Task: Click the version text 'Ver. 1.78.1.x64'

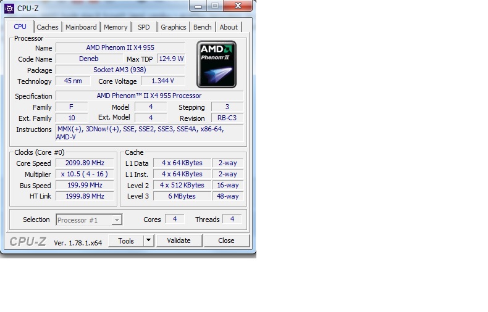Action: coord(78,243)
